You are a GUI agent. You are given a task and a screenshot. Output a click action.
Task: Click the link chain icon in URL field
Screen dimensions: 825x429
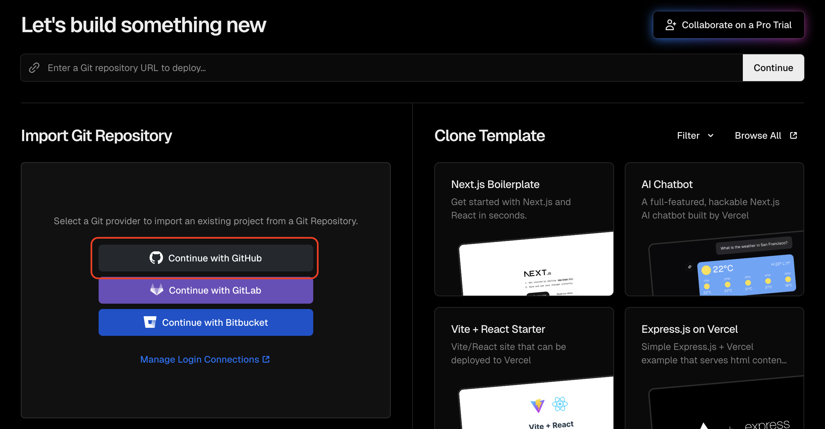(x=34, y=68)
